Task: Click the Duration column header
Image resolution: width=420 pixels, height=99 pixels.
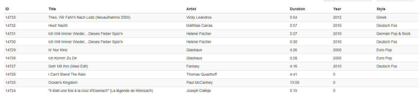Action: click(297, 9)
